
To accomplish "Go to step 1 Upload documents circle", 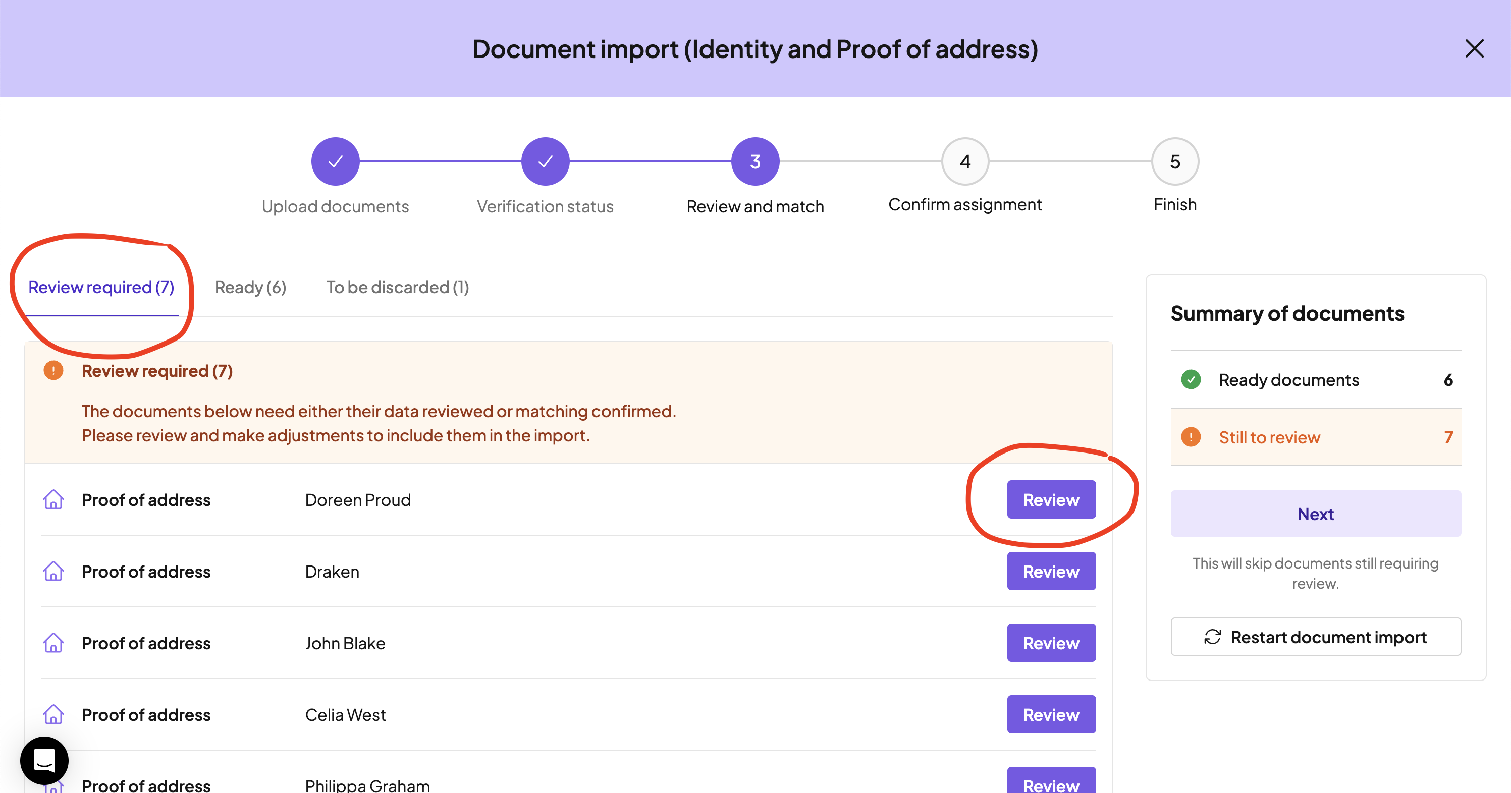I will (x=335, y=162).
